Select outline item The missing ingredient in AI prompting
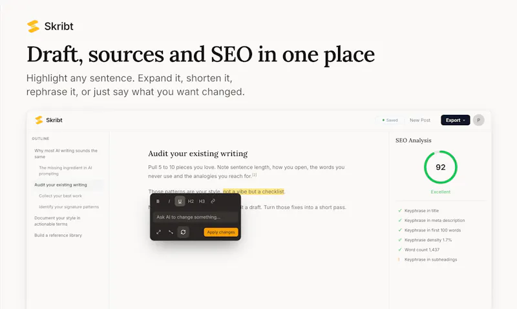This screenshot has height=309, width=517. (65, 170)
